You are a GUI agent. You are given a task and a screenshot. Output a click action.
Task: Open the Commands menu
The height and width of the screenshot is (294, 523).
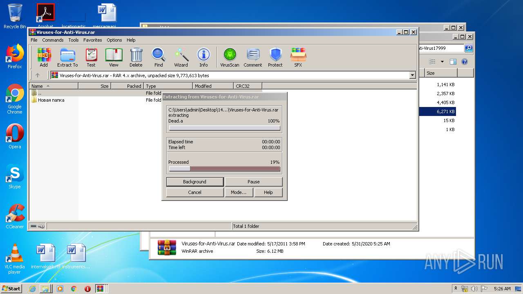[53, 40]
